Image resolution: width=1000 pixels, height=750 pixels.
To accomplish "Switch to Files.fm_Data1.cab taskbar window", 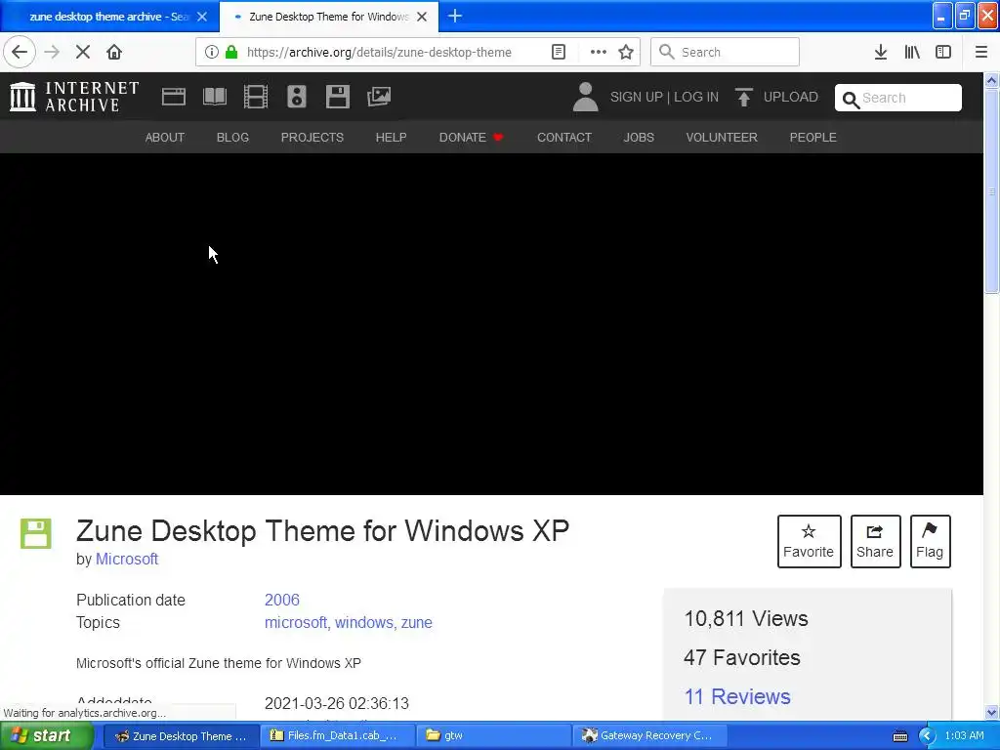I will pyautogui.click(x=338, y=735).
